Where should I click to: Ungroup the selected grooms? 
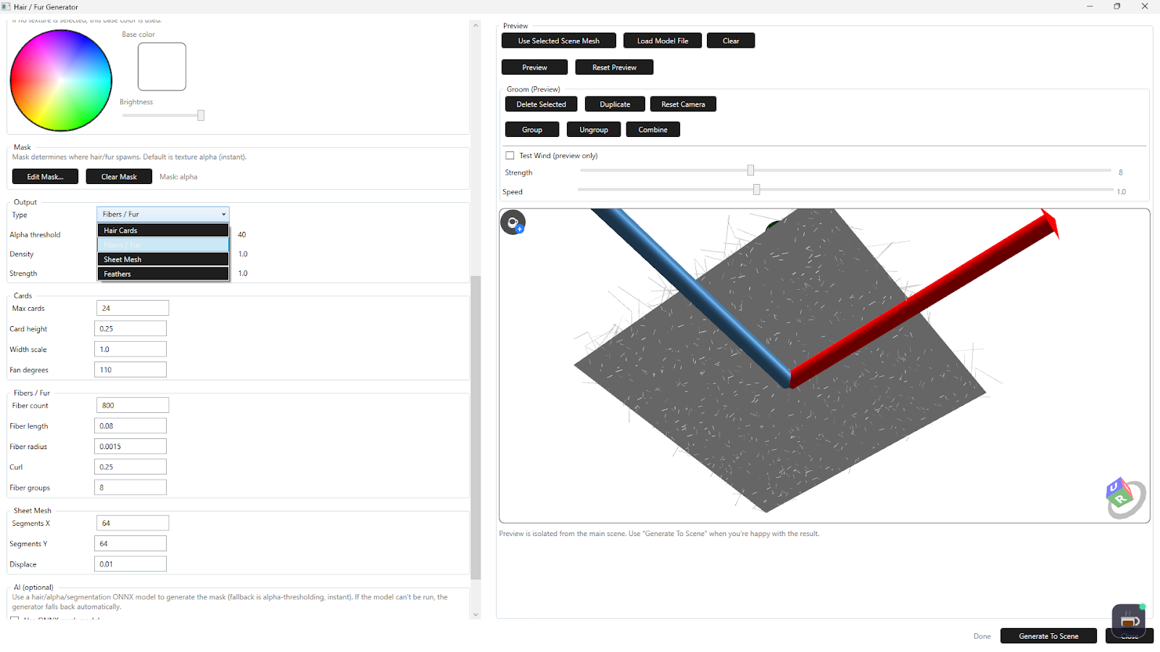(593, 129)
